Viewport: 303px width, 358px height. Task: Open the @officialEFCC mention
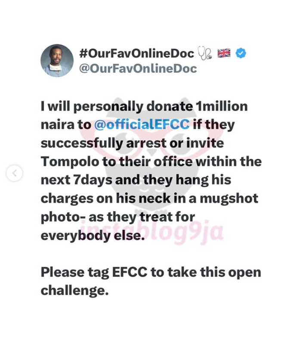pos(142,125)
